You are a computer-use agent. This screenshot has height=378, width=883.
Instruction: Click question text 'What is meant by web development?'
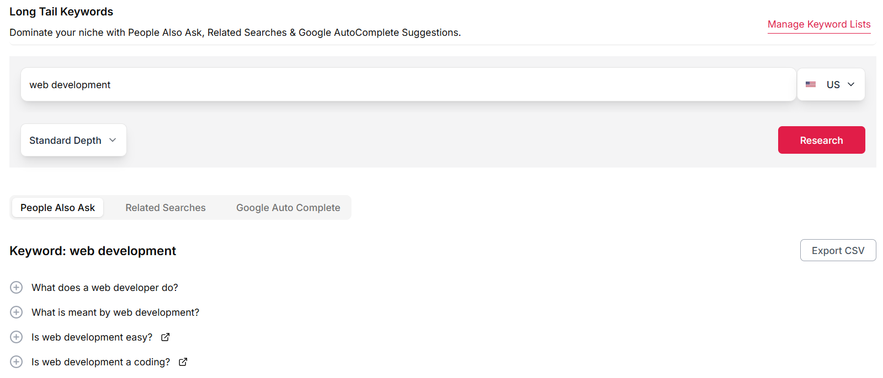click(x=115, y=312)
